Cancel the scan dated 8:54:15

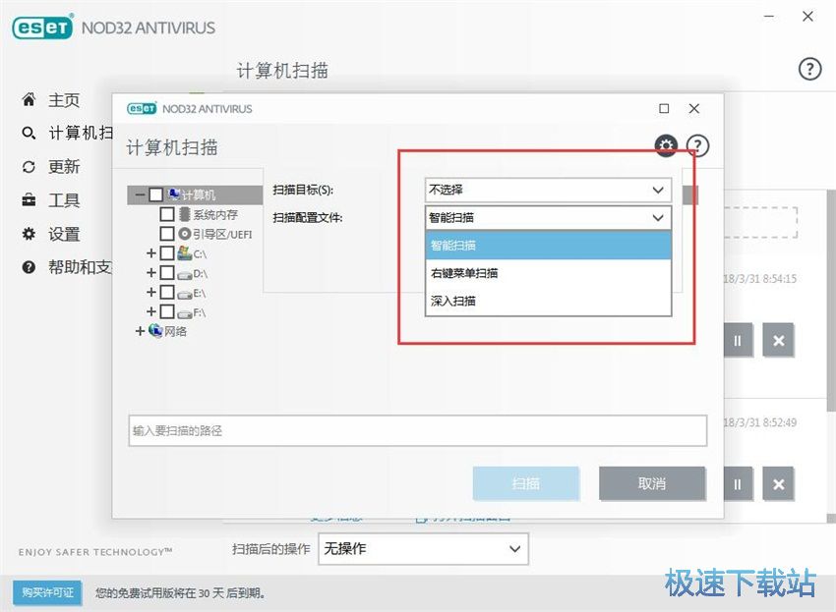[x=778, y=340]
